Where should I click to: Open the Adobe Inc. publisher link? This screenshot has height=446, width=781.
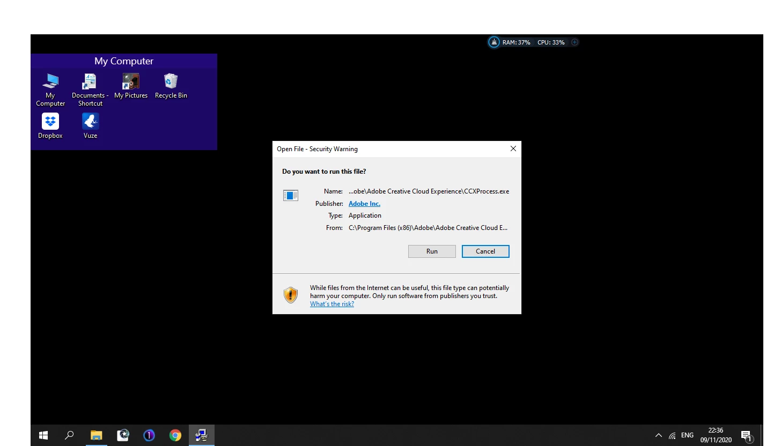tap(364, 204)
